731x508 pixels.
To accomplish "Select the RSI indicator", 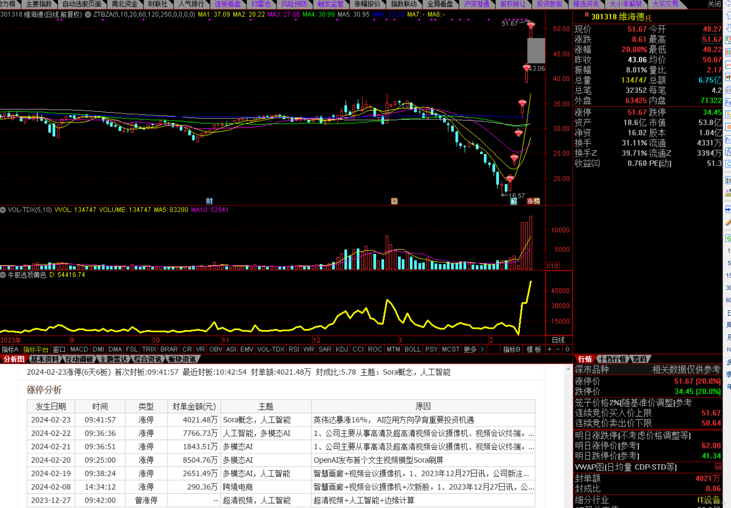I will click(x=294, y=349).
